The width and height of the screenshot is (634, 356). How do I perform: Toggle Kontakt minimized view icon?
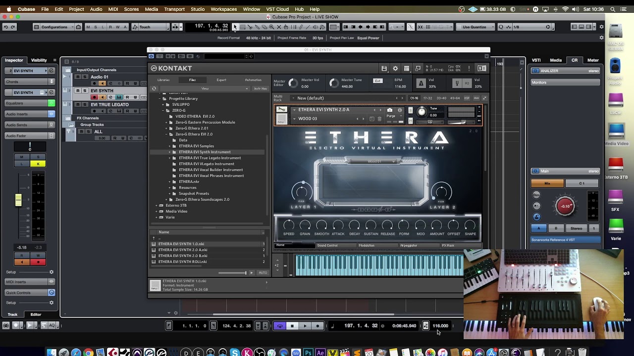click(418, 69)
